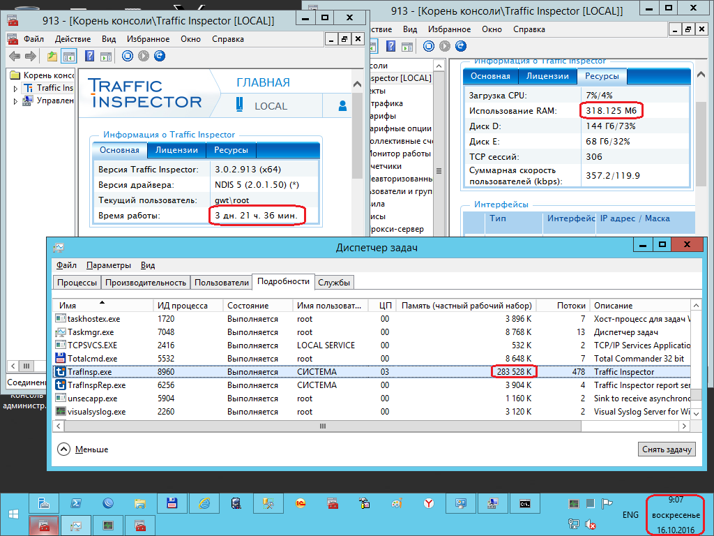714x536 pixels.
Task: Toggle the action pane icon in ГЛАВНАЯ window toolbar
Action: pos(106,57)
